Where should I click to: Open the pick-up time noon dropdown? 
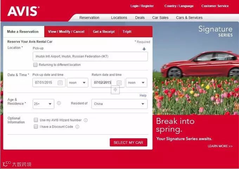click(77, 83)
